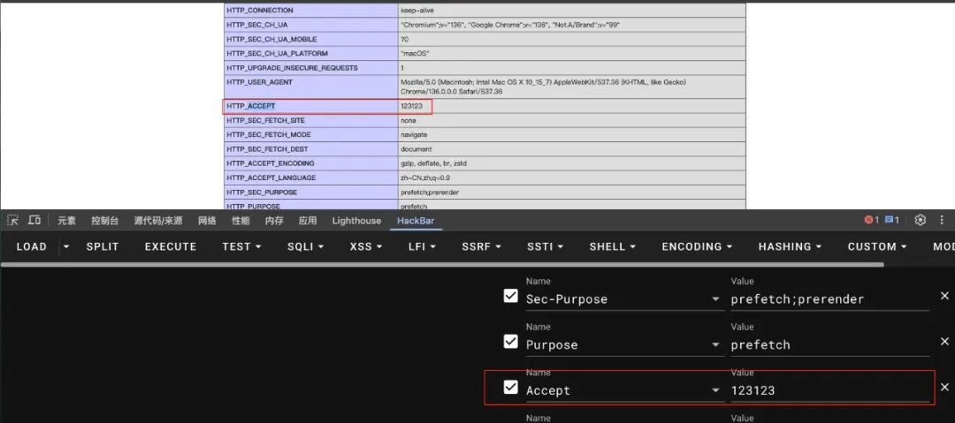Image resolution: width=955 pixels, height=423 pixels.
Task: Open the Purpose name dropdown arrow
Action: (715, 345)
